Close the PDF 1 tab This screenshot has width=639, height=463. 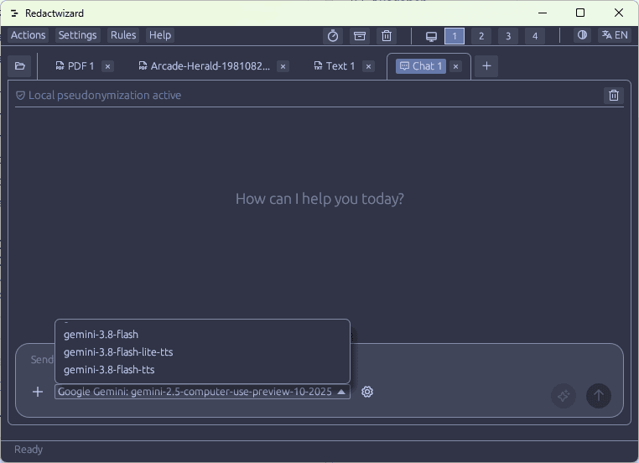click(x=107, y=66)
